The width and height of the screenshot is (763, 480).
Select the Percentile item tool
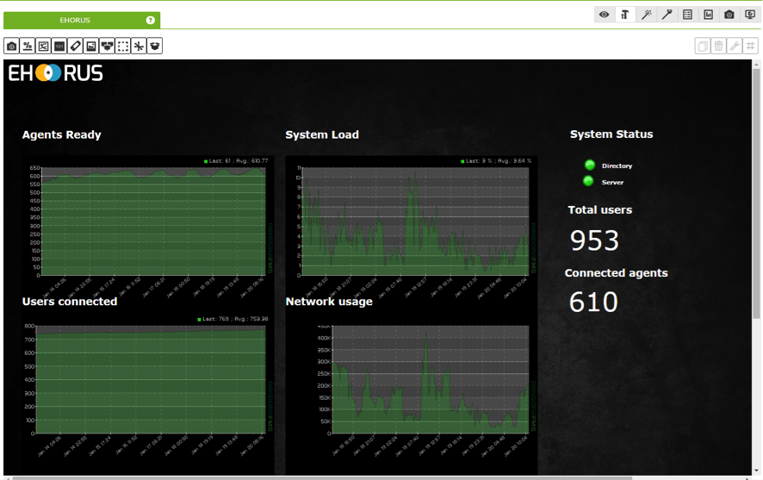28,47
